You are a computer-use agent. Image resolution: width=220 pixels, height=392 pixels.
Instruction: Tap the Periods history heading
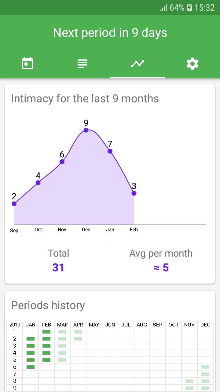48,305
